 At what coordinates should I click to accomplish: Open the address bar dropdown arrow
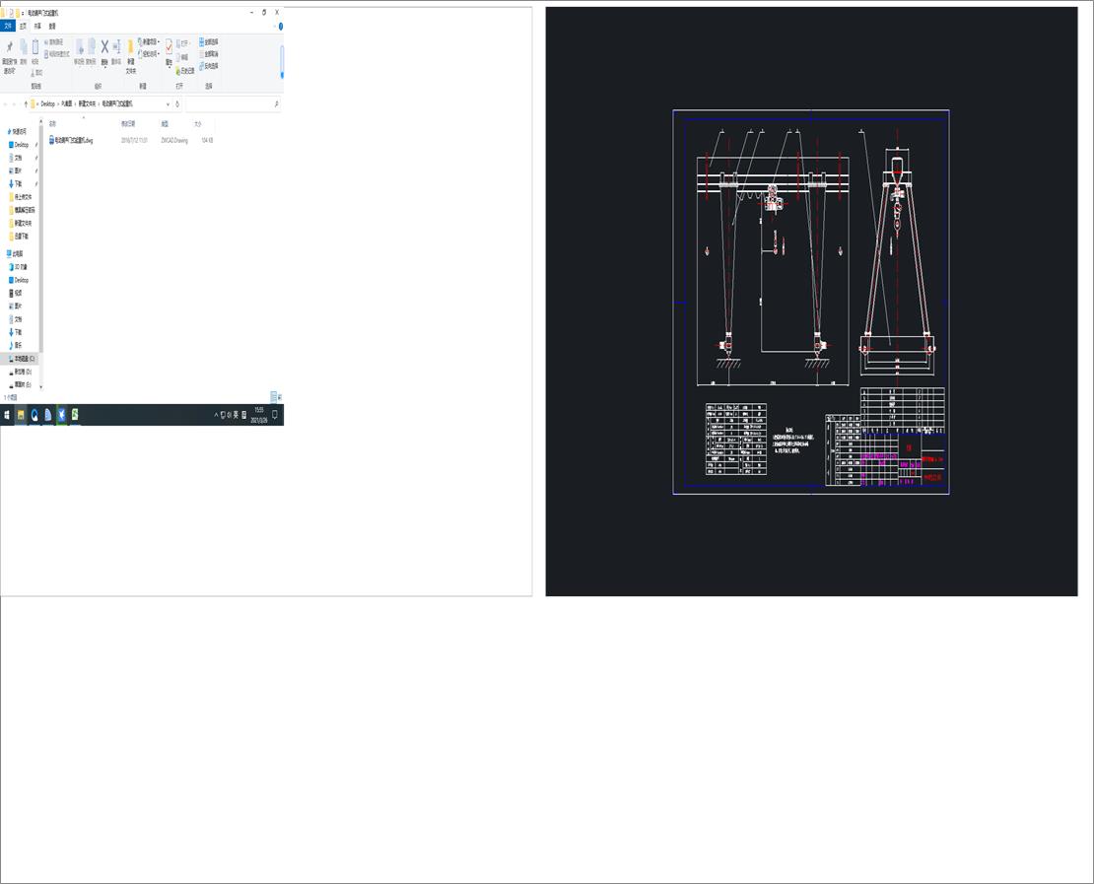tap(168, 103)
